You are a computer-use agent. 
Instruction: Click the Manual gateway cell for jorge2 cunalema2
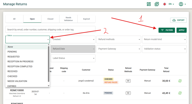coord(147,81)
